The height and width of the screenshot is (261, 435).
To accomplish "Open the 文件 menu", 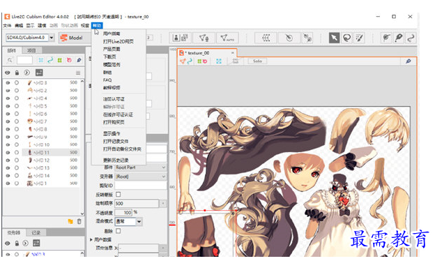I will (x=7, y=26).
